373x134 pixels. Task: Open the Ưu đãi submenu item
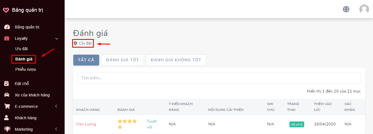pyautogui.click(x=21, y=49)
